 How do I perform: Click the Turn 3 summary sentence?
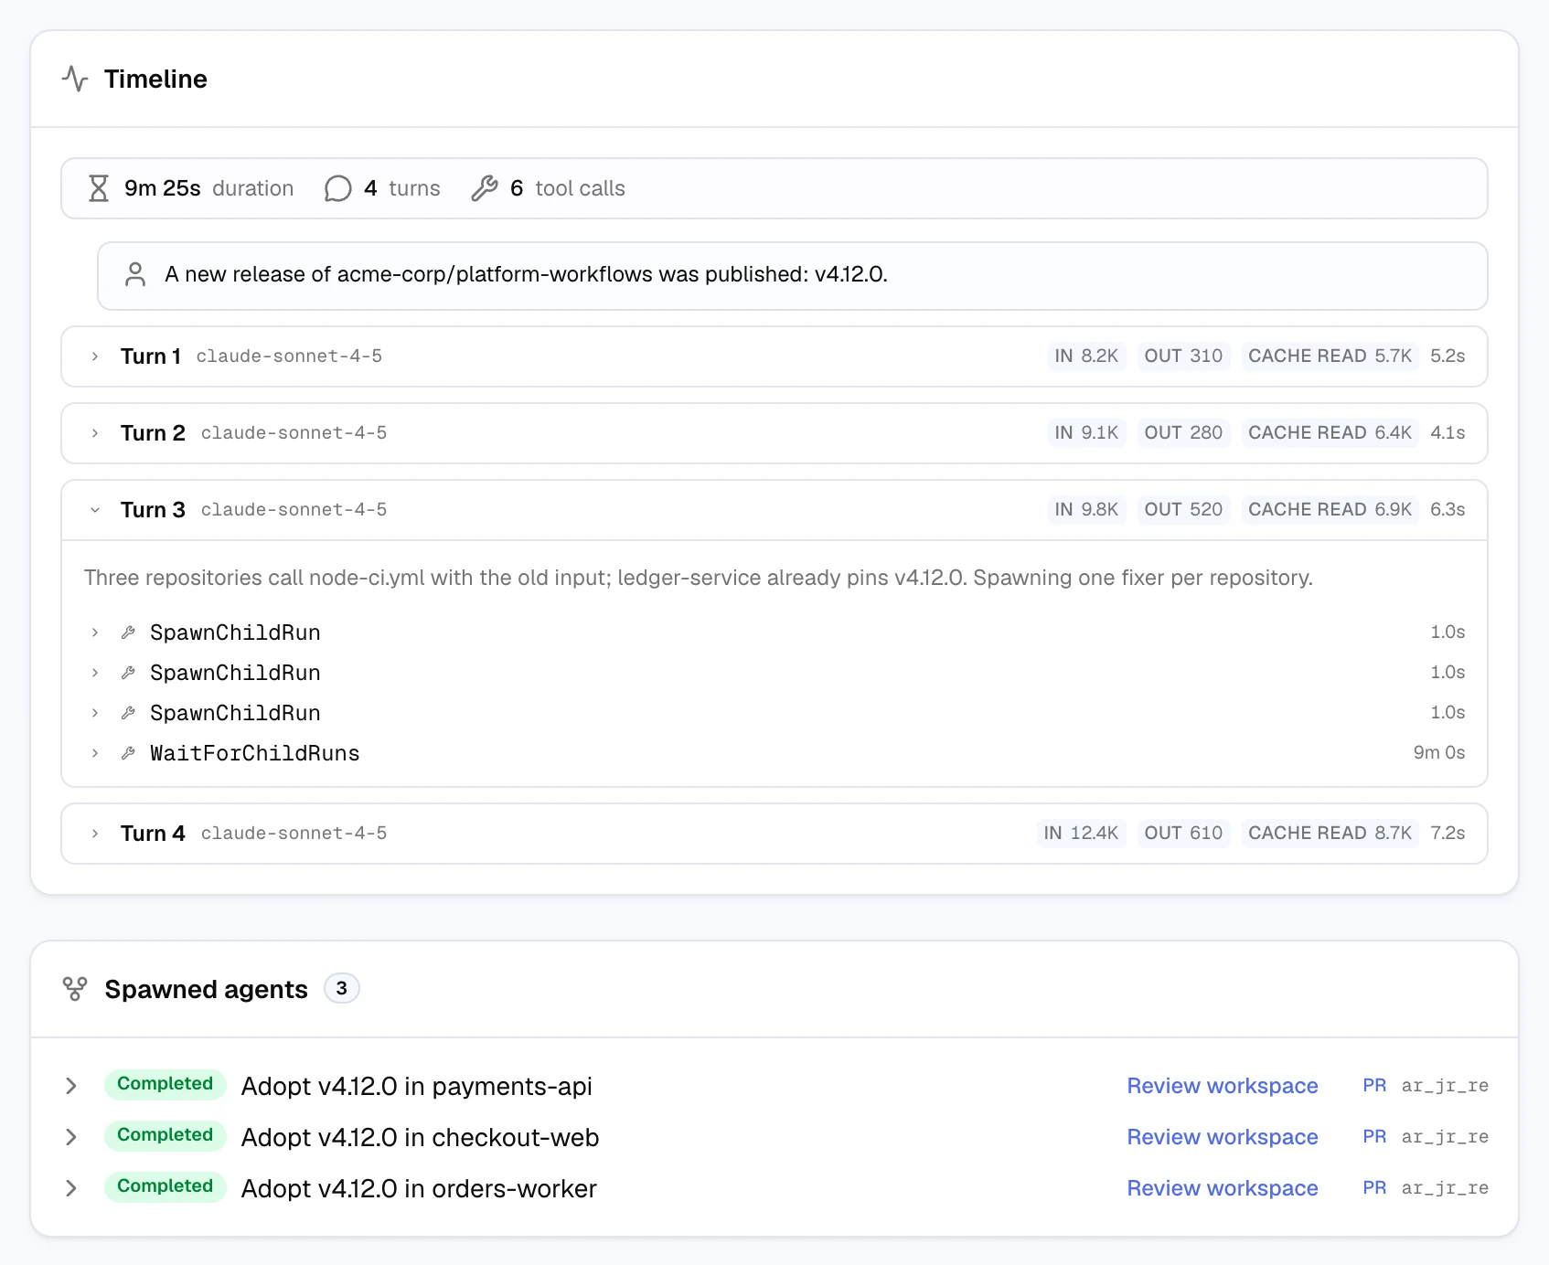pyautogui.click(x=699, y=578)
